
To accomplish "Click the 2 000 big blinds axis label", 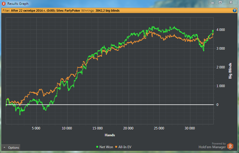I will (x=221, y=67).
